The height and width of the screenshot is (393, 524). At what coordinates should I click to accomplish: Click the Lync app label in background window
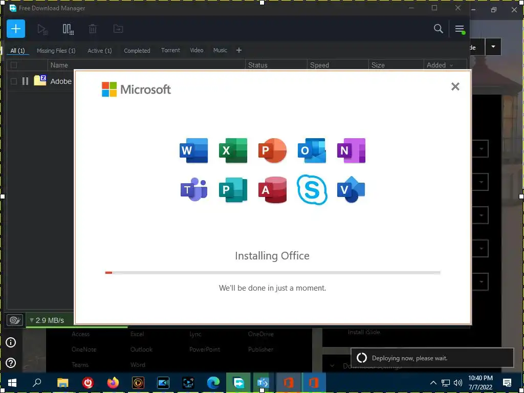(195, 334)
